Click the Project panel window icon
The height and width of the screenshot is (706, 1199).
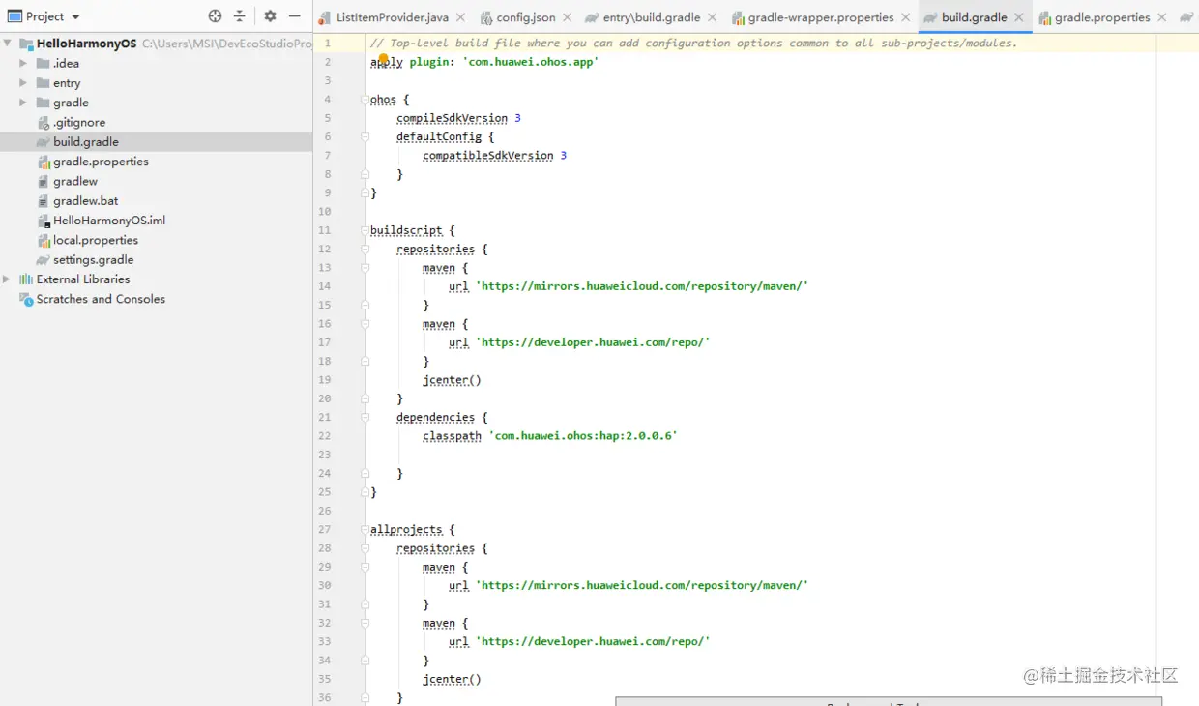coord(15,16)
